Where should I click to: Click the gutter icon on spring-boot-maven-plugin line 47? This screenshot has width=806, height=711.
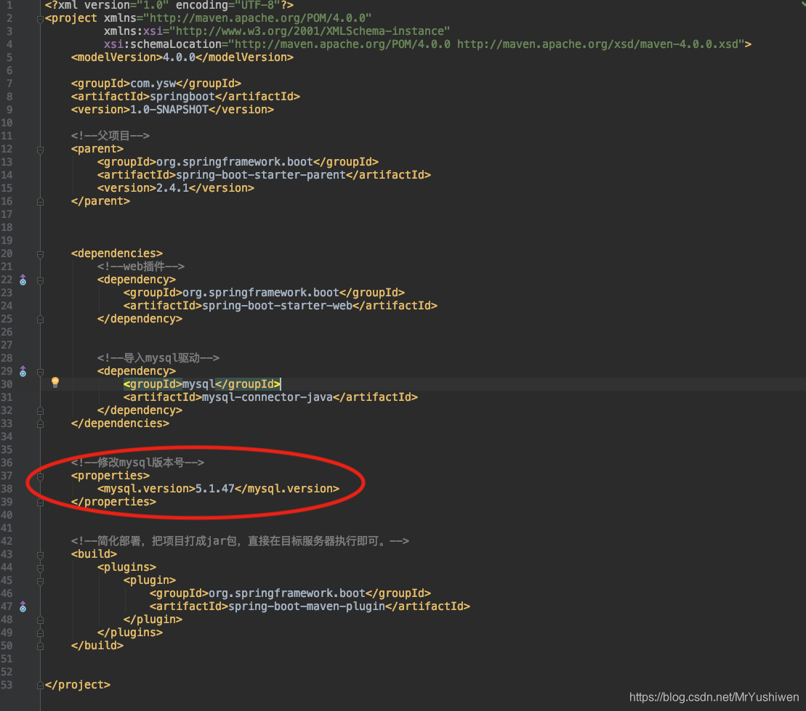[23, 606]
